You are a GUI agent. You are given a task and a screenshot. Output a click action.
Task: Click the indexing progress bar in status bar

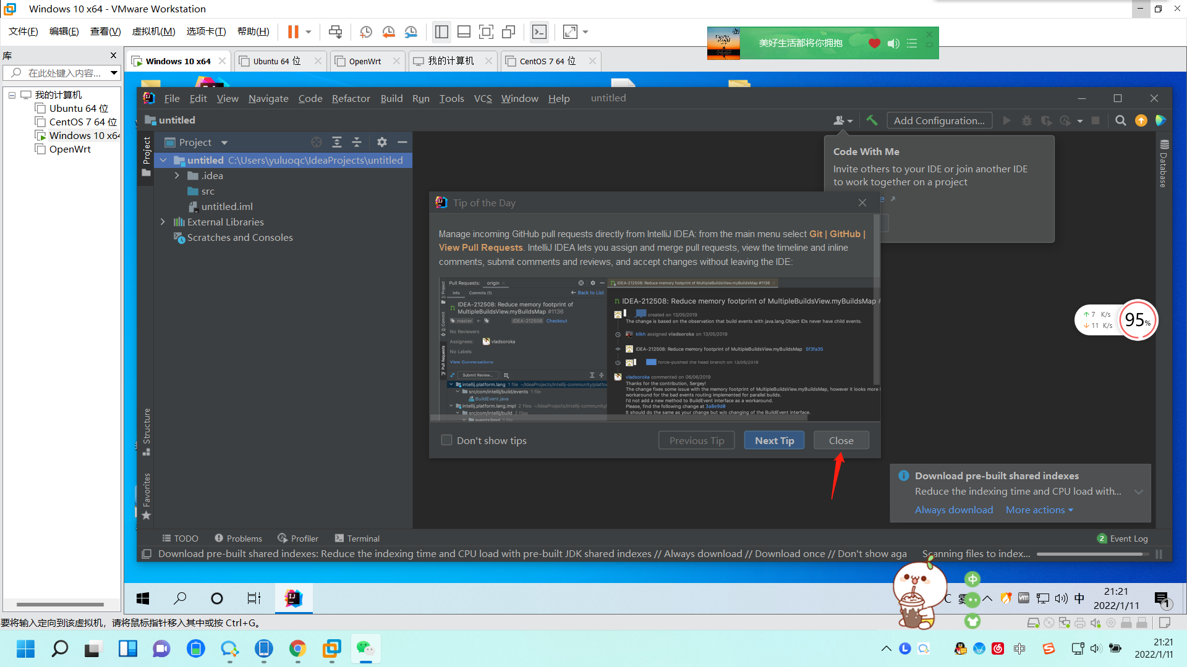[x=1092, y=554]
